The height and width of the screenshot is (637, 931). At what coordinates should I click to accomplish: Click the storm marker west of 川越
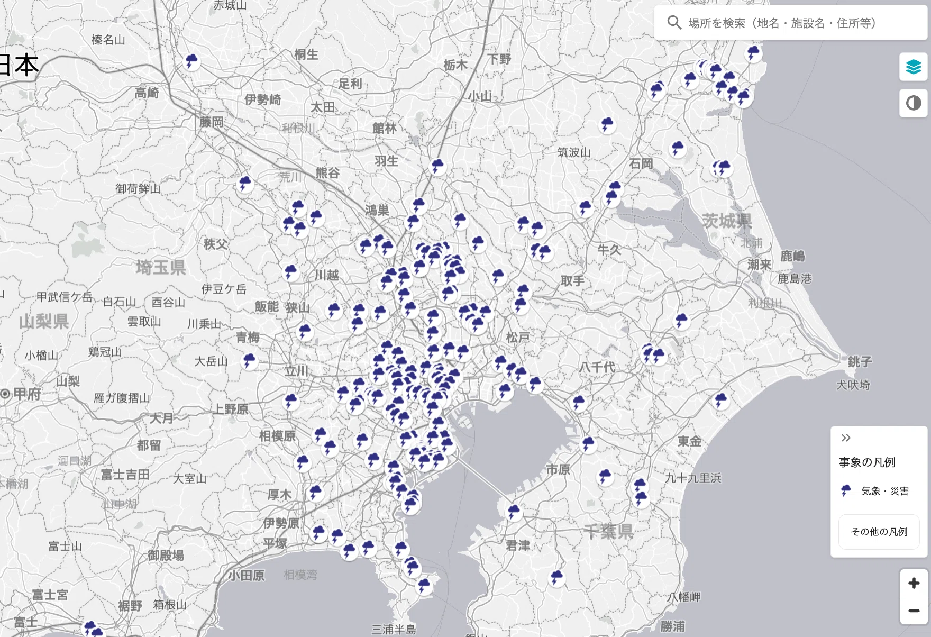pyautogui.click(x=291, y=272)
